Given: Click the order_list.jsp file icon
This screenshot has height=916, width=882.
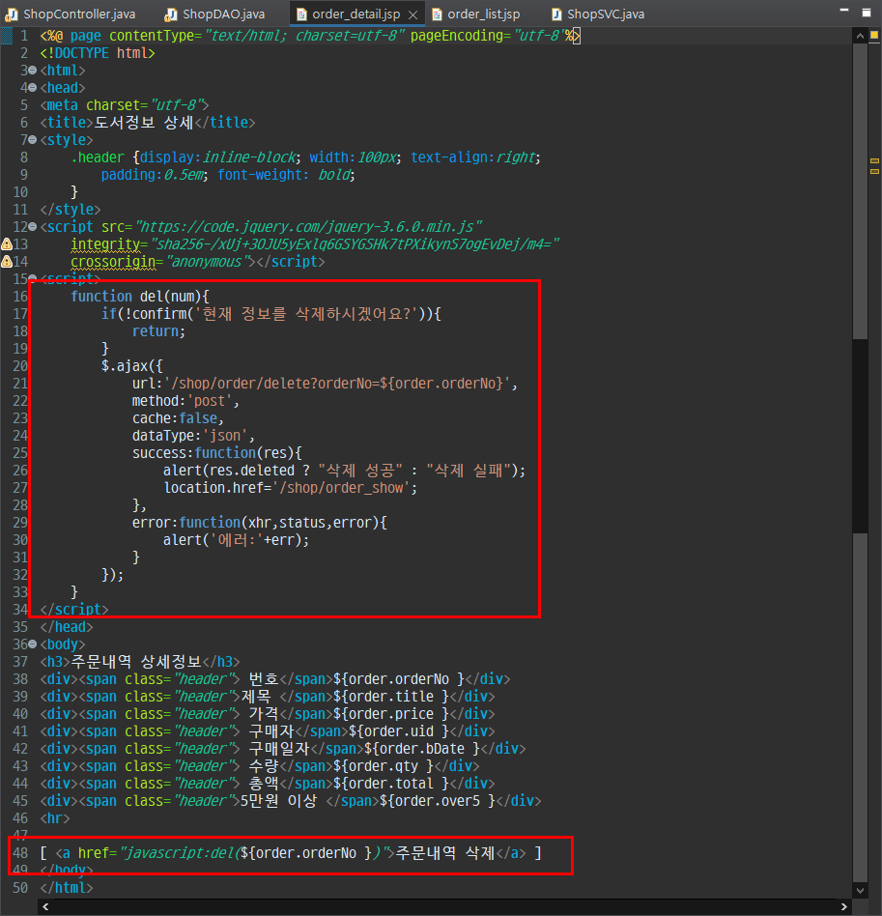Looking at the screenshot, I should 437,14.
